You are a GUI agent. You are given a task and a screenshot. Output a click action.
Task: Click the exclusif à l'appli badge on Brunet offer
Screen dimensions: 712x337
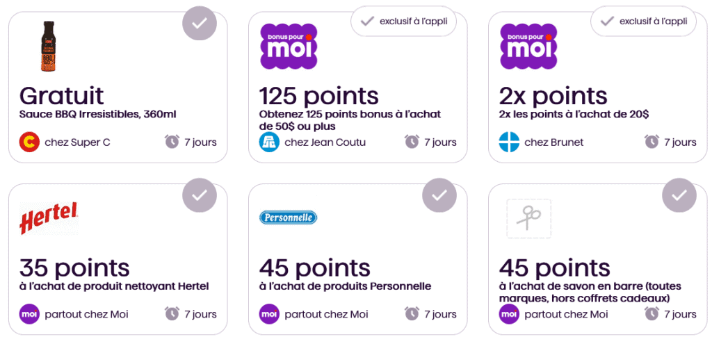643,22
